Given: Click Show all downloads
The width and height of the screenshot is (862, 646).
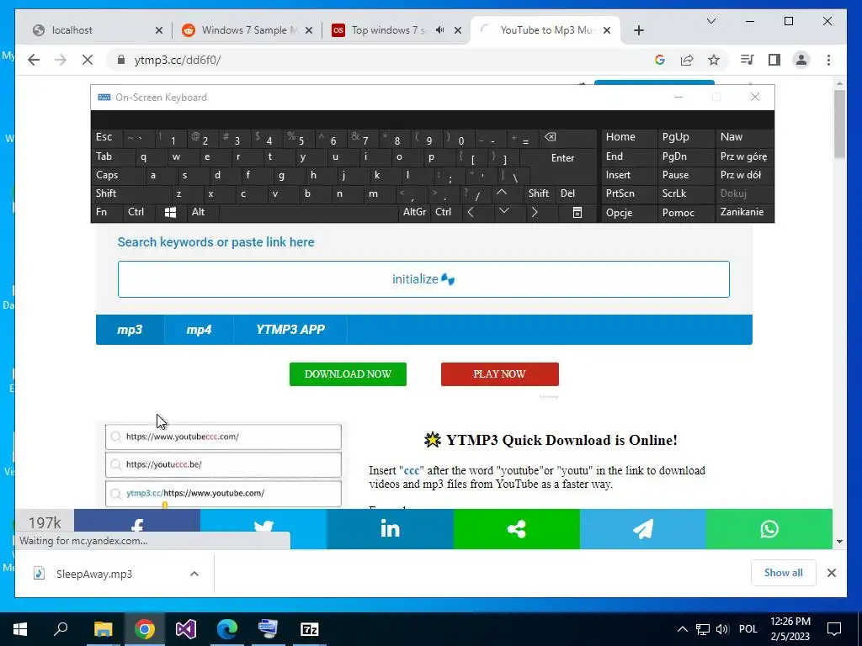Looking at the screenshot, I should [x=783, y=573].
